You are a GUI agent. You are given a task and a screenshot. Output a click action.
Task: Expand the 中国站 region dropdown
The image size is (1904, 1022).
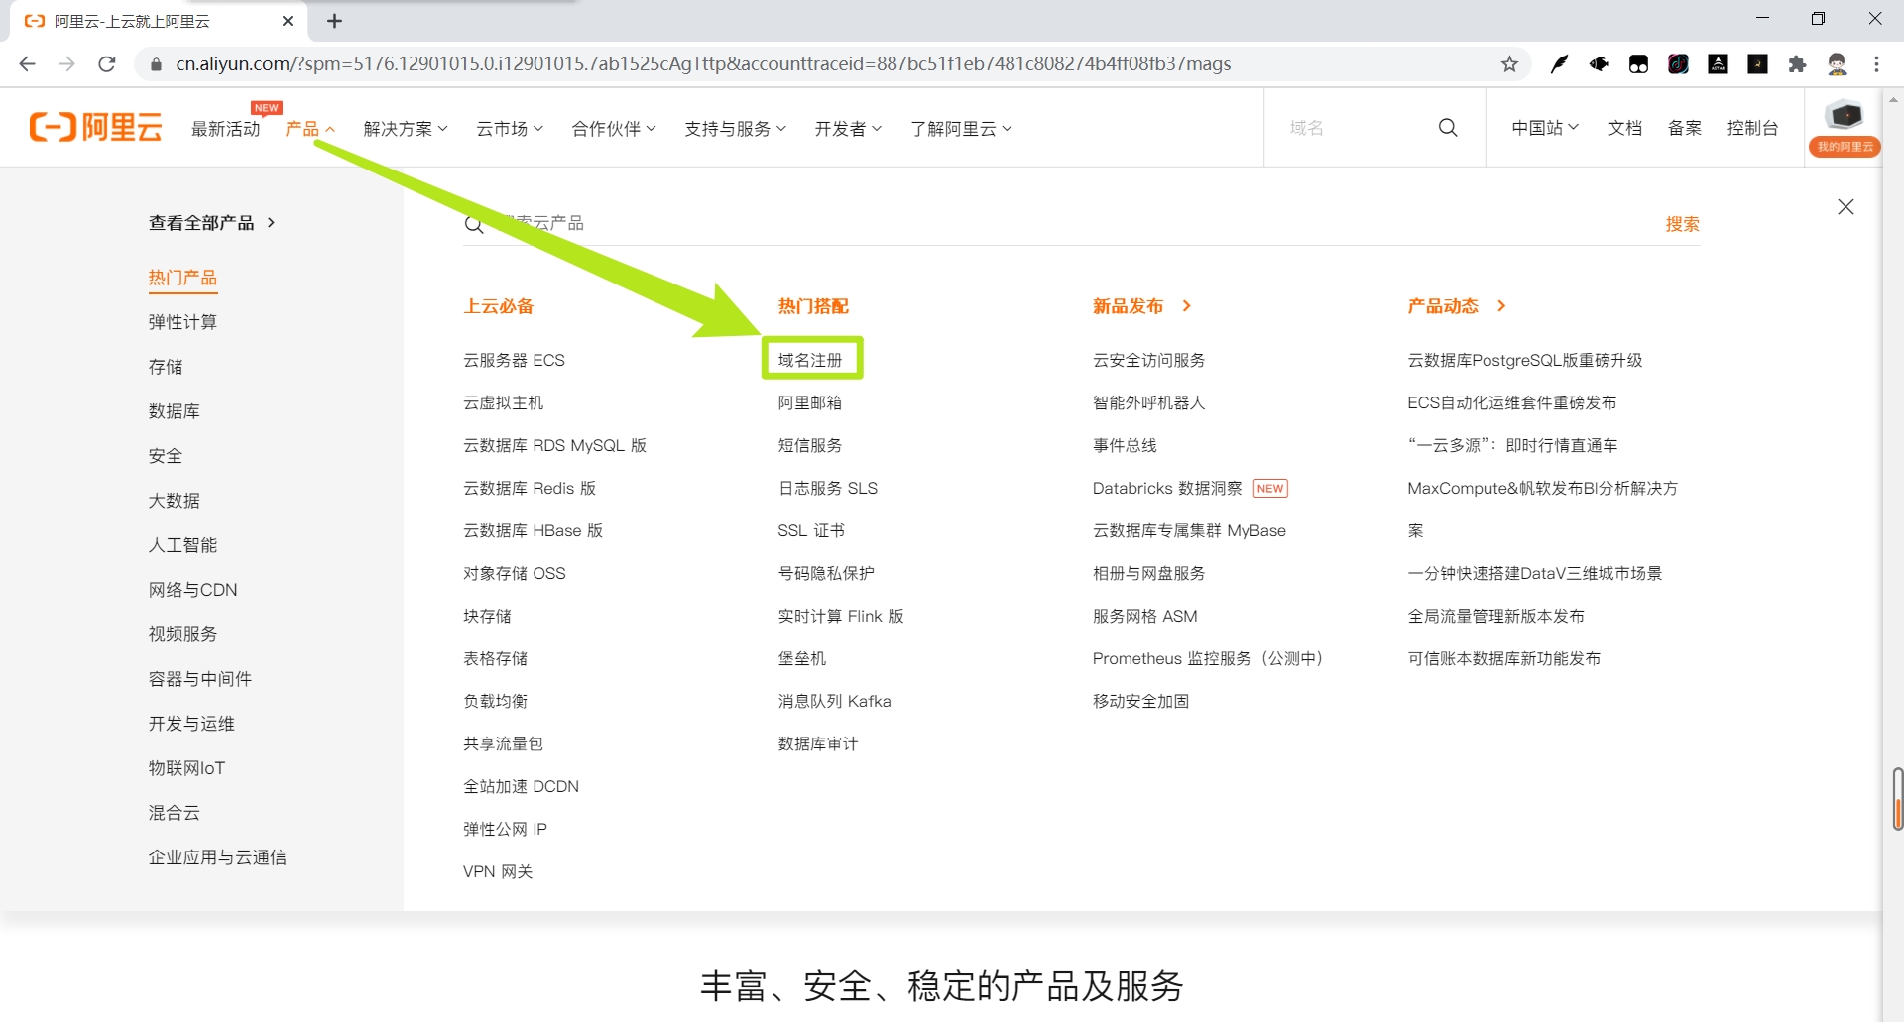(x=1543, y=127)
